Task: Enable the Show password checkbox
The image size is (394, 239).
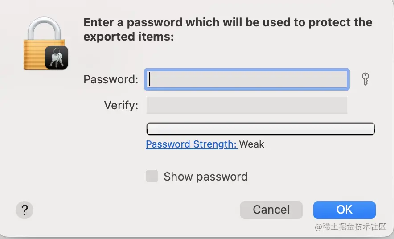Action: 152,177
